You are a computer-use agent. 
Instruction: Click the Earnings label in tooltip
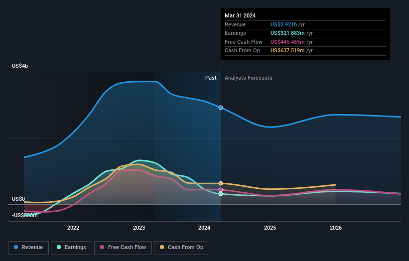click(x=235, y=33)
